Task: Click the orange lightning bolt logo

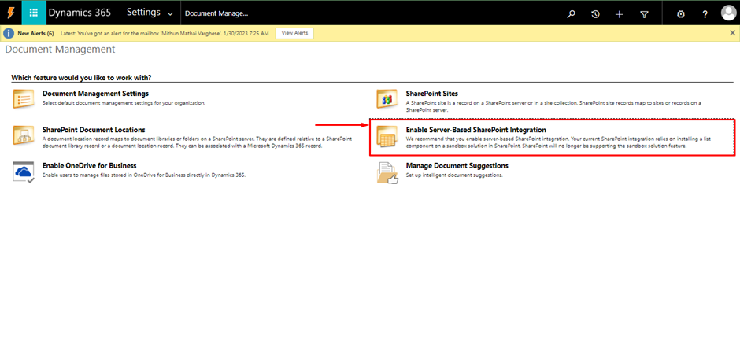Action: pos(10,13)
